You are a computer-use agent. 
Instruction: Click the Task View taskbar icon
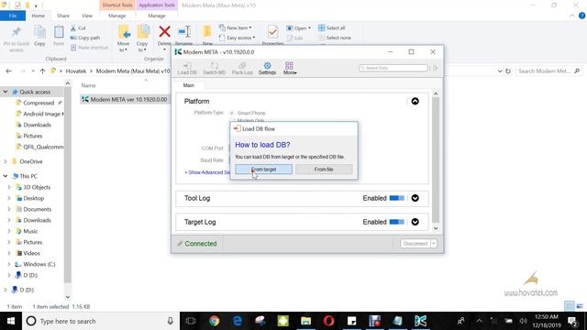[191, 321]
